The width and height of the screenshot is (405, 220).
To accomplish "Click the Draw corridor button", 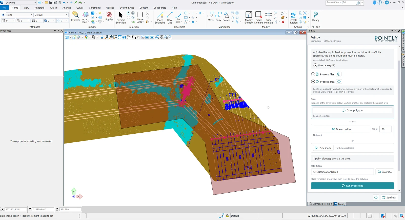I will (341, 129).
